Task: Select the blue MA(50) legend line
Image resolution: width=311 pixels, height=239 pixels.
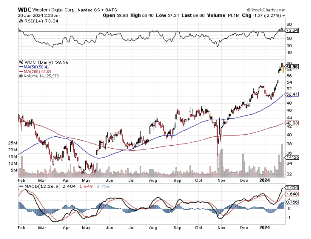Action: pyautogui.click(x=21, y=67)
